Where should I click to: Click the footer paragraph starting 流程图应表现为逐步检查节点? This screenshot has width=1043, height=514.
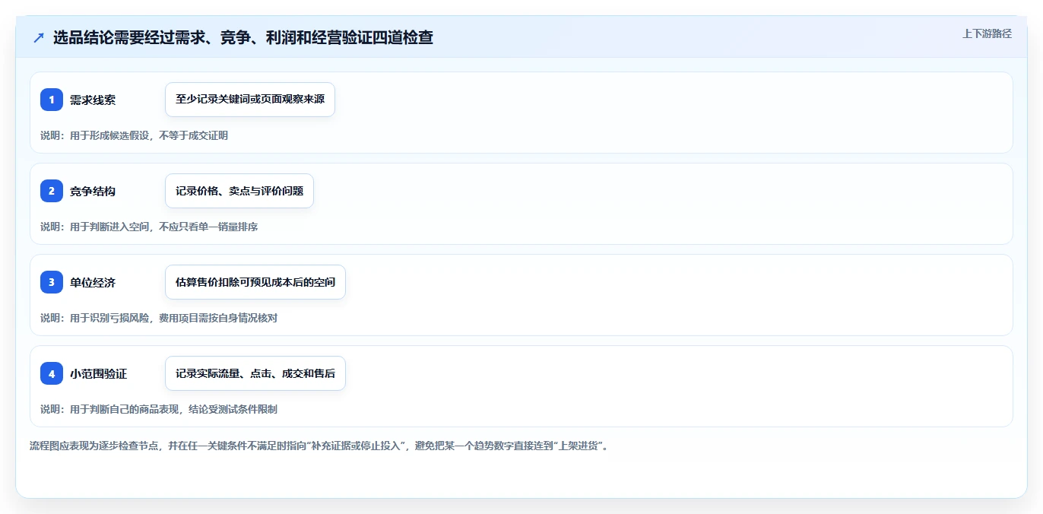319,446
